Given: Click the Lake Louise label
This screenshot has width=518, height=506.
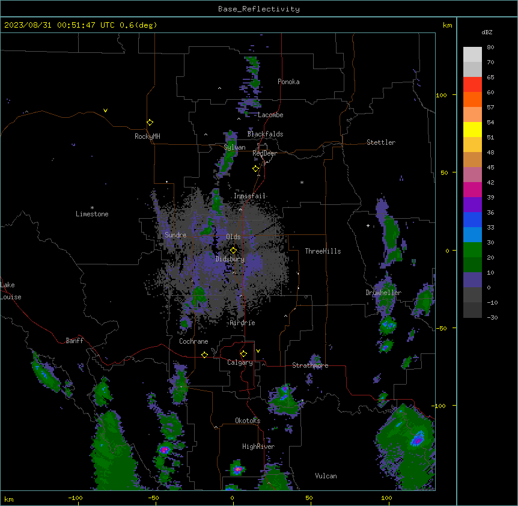Looking at the screenshot, I should [11, 291].
